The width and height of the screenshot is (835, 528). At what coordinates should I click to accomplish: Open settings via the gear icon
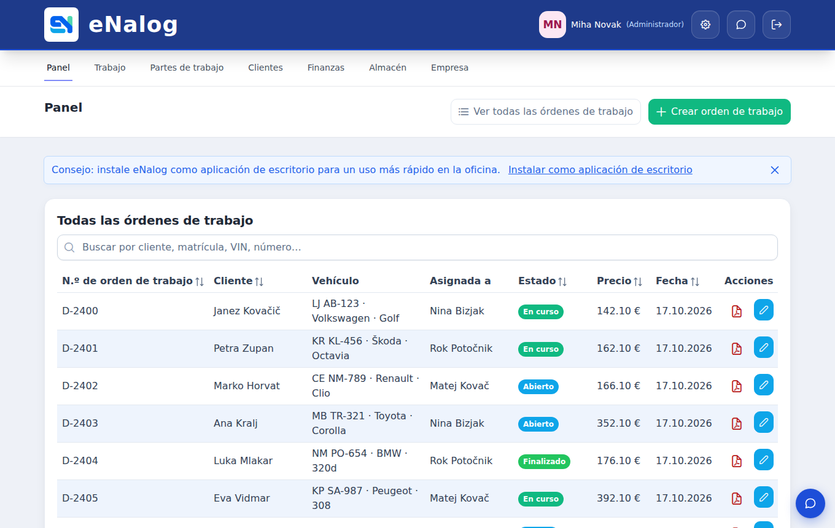705,25
